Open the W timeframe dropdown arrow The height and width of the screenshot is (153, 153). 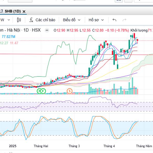[x=9, y=20]
